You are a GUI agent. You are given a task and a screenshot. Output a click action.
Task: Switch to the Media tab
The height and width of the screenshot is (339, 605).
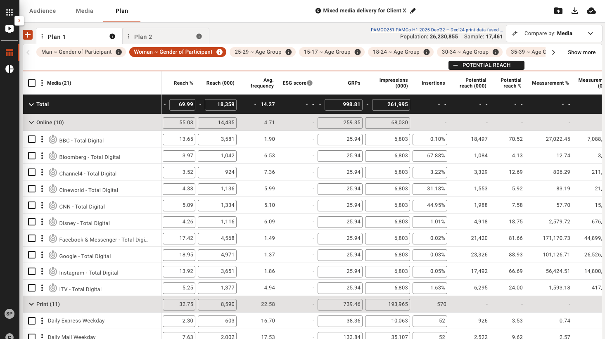pyautogui.click(x=85, y=11)
